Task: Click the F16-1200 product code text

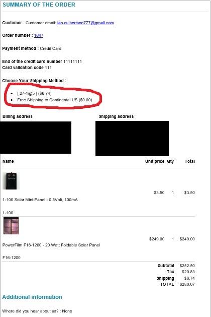Action: tap(12, 258)
